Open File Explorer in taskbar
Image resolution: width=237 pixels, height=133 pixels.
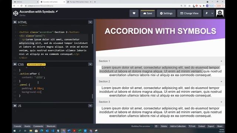point(31,131)
